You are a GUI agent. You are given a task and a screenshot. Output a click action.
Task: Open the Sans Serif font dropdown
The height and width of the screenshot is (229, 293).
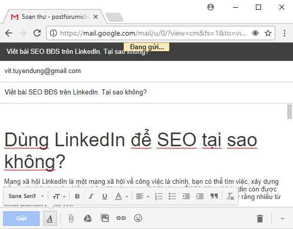point(26,196)
